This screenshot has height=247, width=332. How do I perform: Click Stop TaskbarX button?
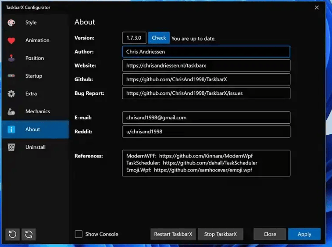tap(220, 234)
